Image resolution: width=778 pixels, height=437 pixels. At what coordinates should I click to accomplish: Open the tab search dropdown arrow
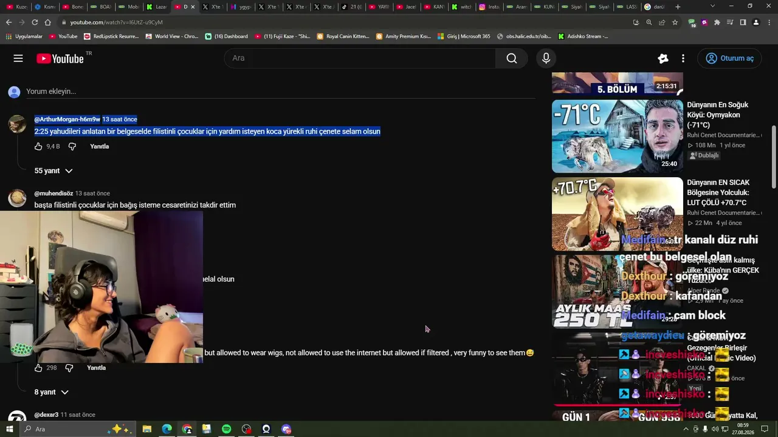click(x=712, y=7)
